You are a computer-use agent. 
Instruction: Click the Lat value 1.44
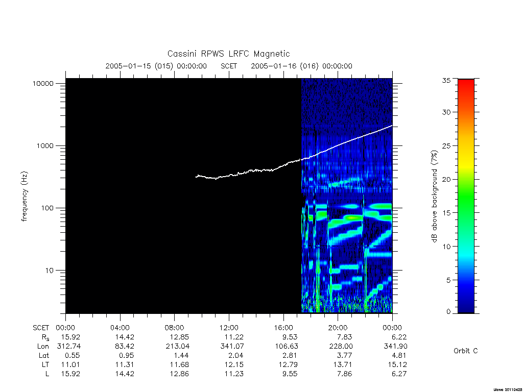[181, 355]
